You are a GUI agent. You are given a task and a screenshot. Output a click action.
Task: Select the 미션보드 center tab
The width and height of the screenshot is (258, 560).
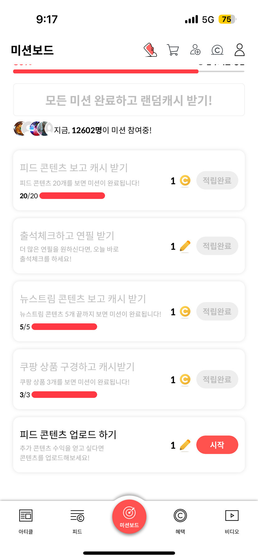click(x=129, y=517)
